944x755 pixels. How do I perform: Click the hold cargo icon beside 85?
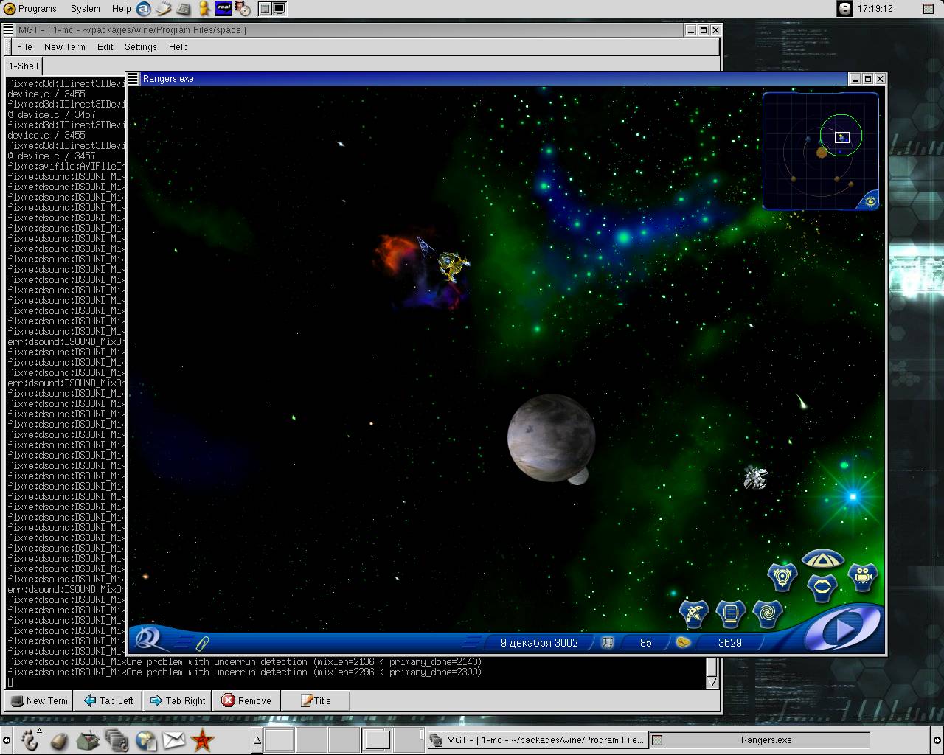pos(607,642)
